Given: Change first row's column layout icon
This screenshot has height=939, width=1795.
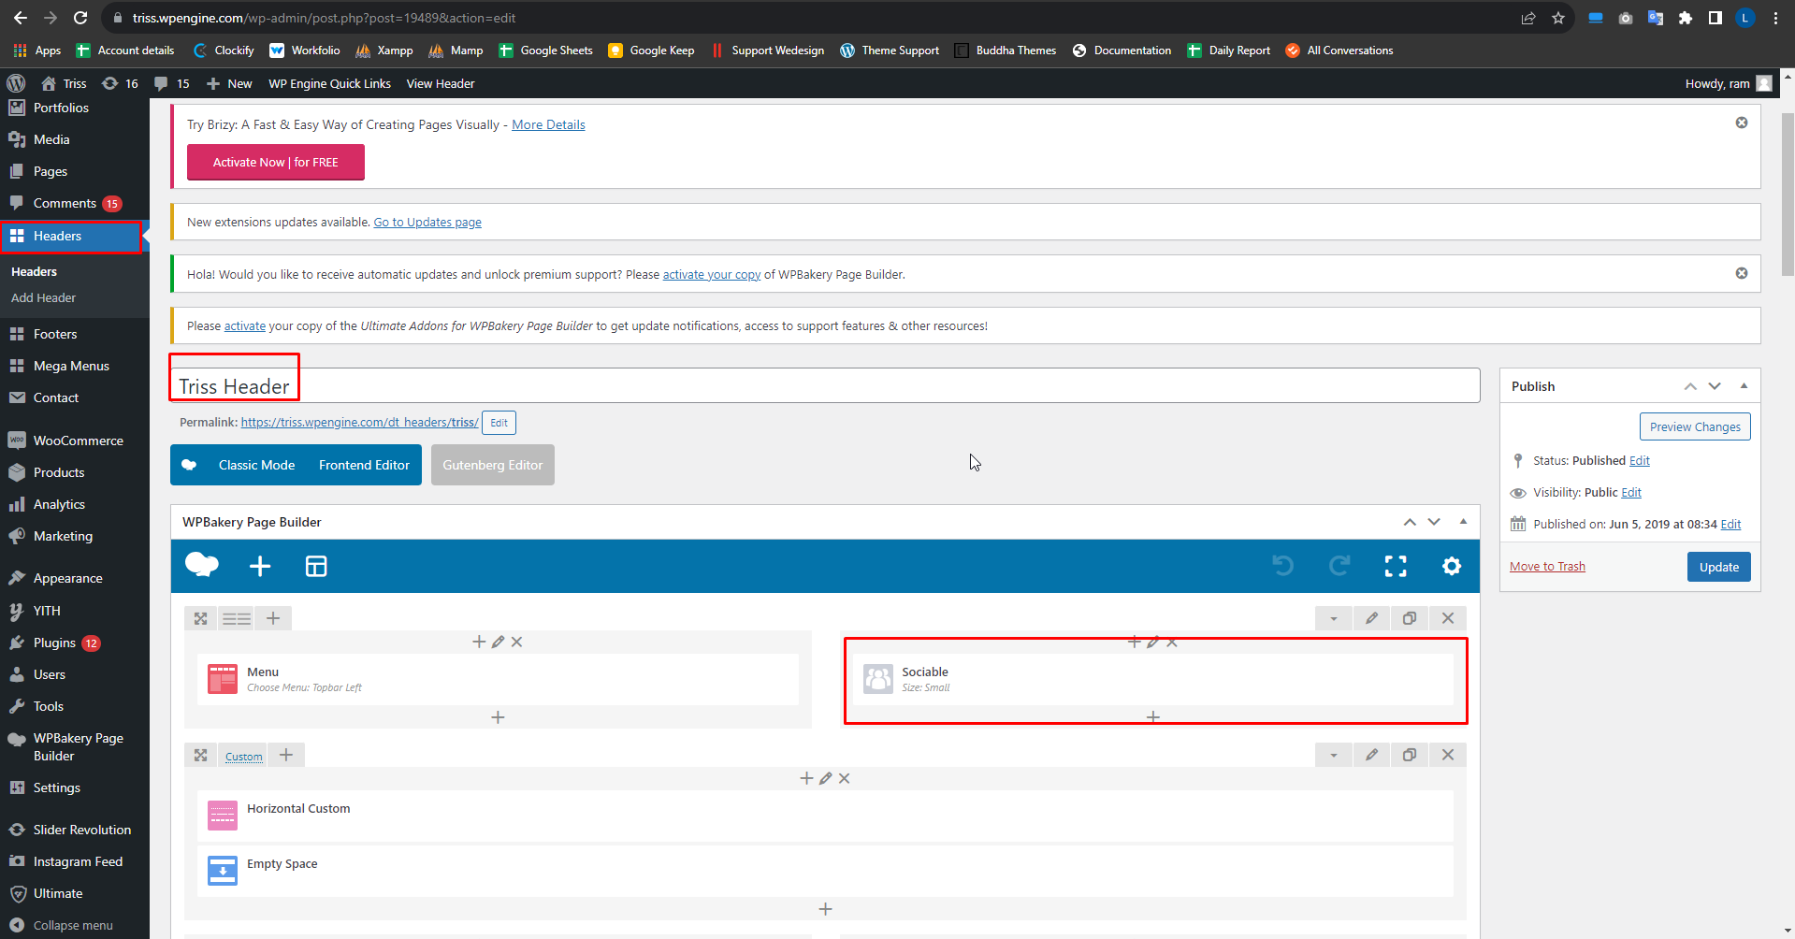Looking at the screenshot, I should 237,618.
